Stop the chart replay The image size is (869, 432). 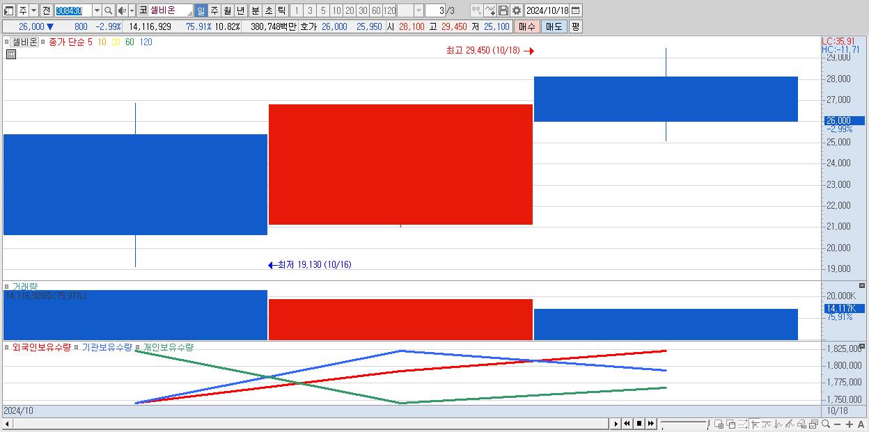[639, 424]
